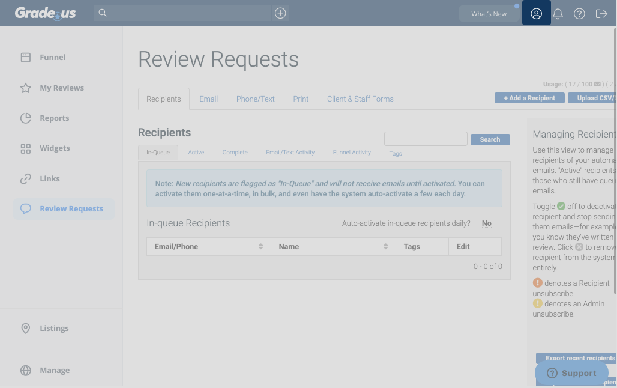Viewport: 617px width, 388px height.
Task: Go to My Reviews star icon
Action: (26, 88)
